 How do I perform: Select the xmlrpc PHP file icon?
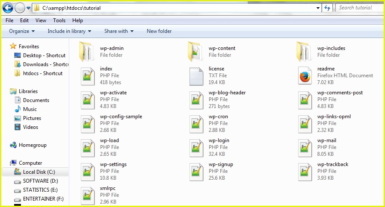[87, 195]
